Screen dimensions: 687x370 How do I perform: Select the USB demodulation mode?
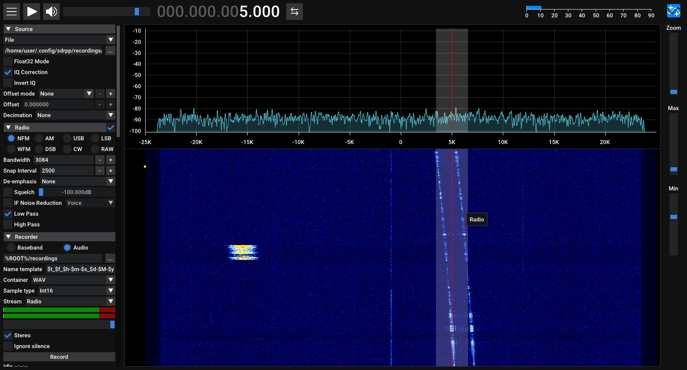[x=68, y=139]
